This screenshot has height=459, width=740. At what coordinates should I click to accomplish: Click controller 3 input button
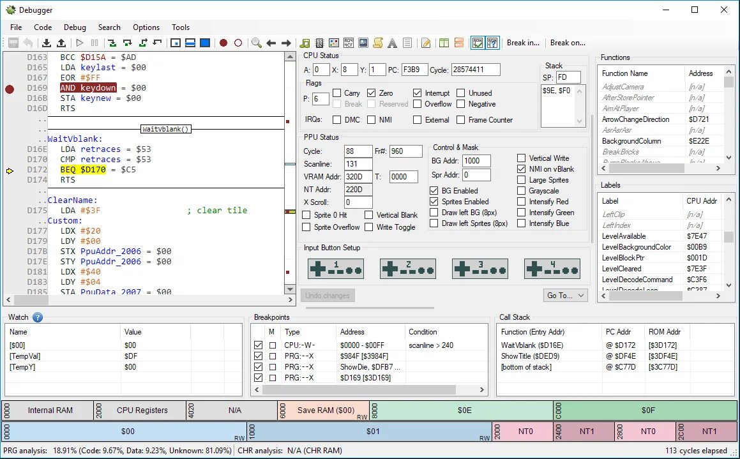point(480,269)
